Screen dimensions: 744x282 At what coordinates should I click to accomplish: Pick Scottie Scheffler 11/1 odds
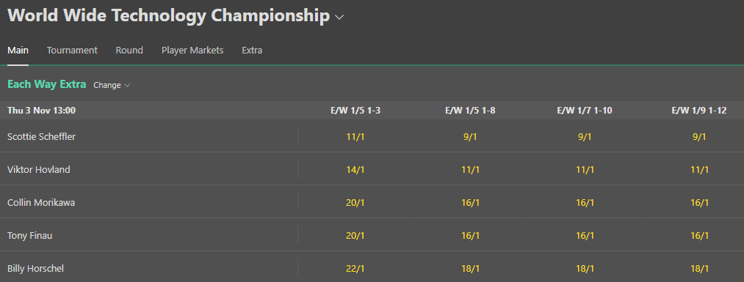[355, 137]
